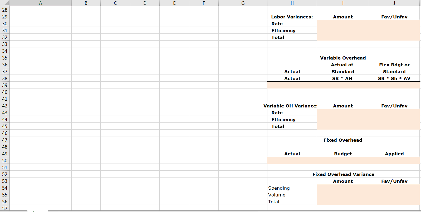This screenshot has height=212, width=421.
Task: Click the 'SR * AH' cell
Action: [x=343, y=78]
